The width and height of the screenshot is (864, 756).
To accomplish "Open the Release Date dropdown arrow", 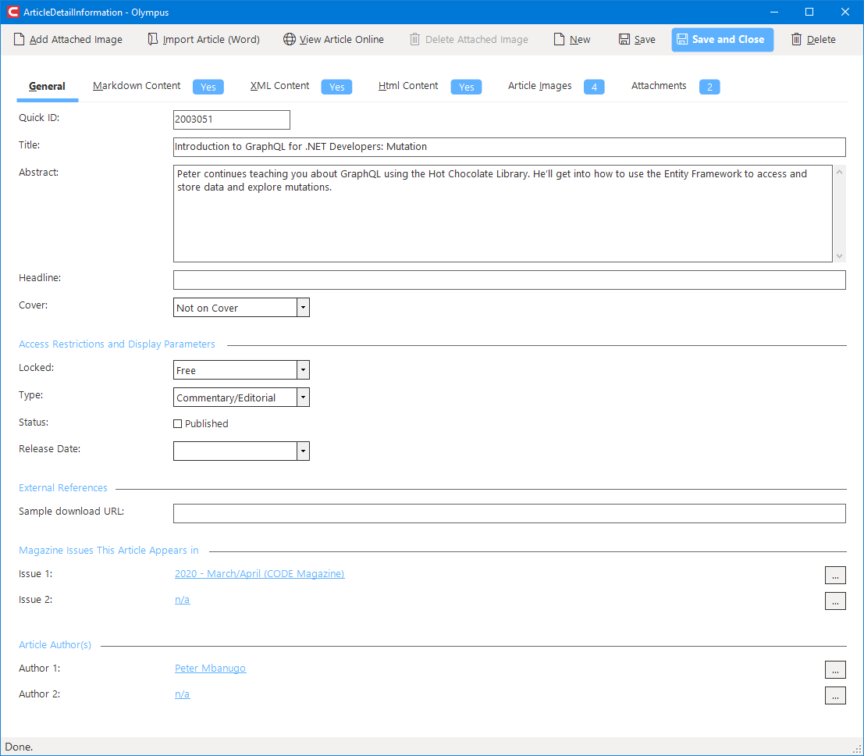I will point(303,451).
